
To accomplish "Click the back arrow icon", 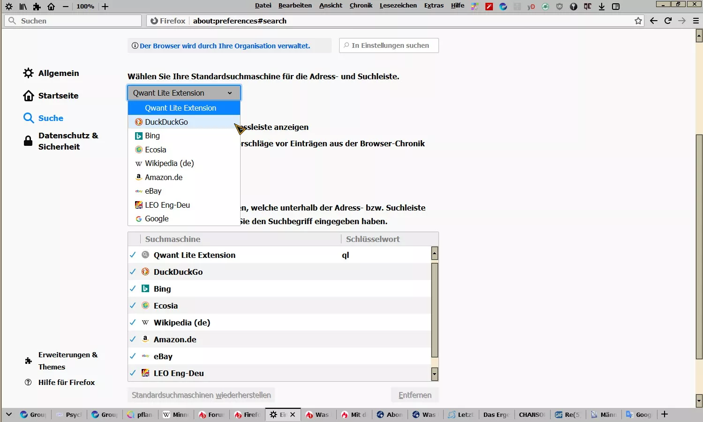I will click(x=653, y=21).
